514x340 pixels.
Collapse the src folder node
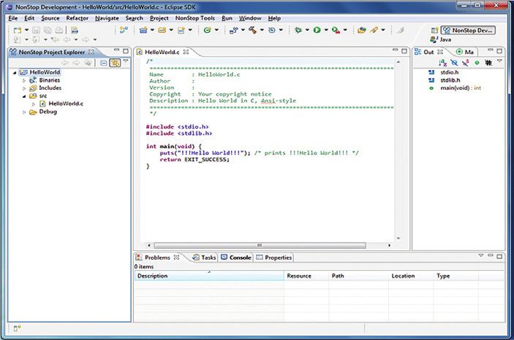click(x=24, y=96)
